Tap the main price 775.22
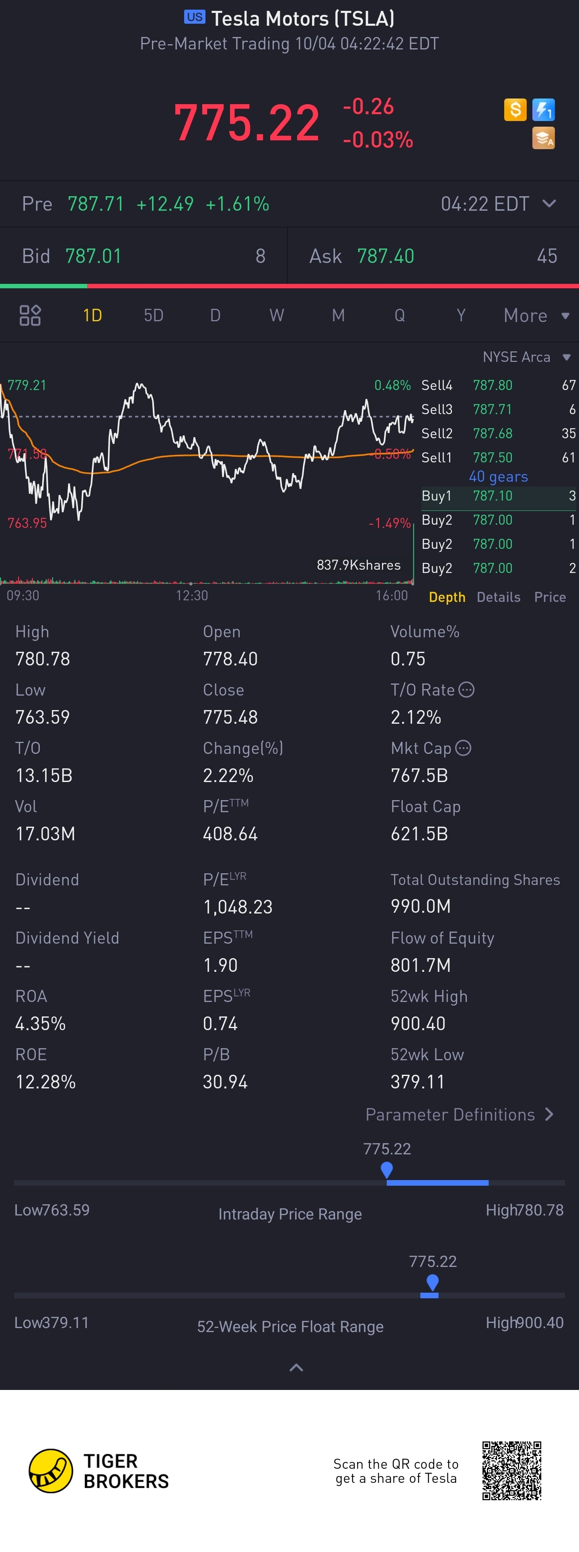Image resolution: width=579 pixels, height=1552 pixels. coord(246,123)
